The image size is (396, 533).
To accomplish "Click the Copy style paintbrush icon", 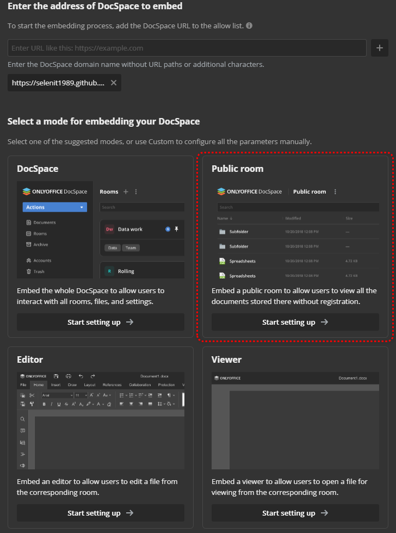I will click(32, 404).
